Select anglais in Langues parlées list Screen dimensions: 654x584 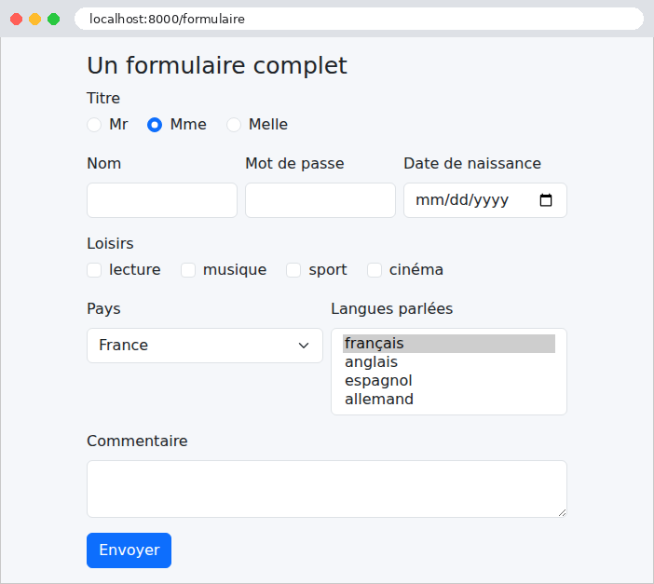tap(449, 362)
